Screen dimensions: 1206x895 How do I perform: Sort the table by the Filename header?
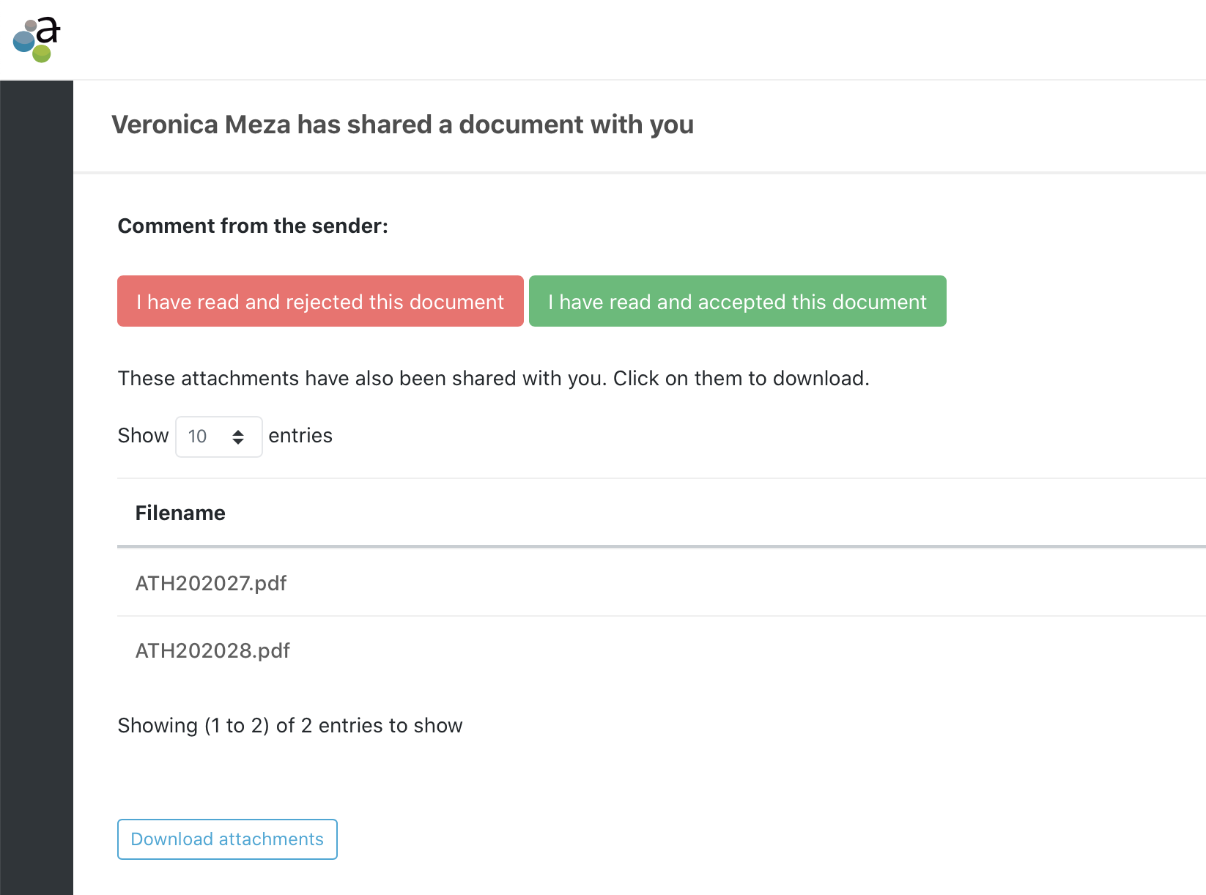coord(180,513)
